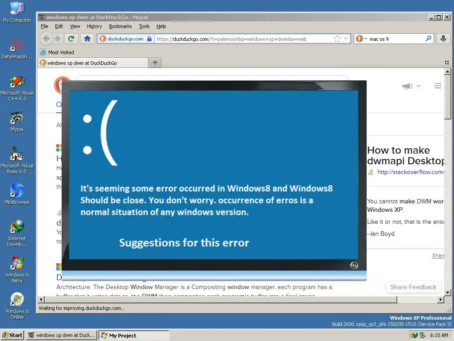Switch to Mypal browser taskbar button
Screen dimensions: 454x341
(62, 336)
